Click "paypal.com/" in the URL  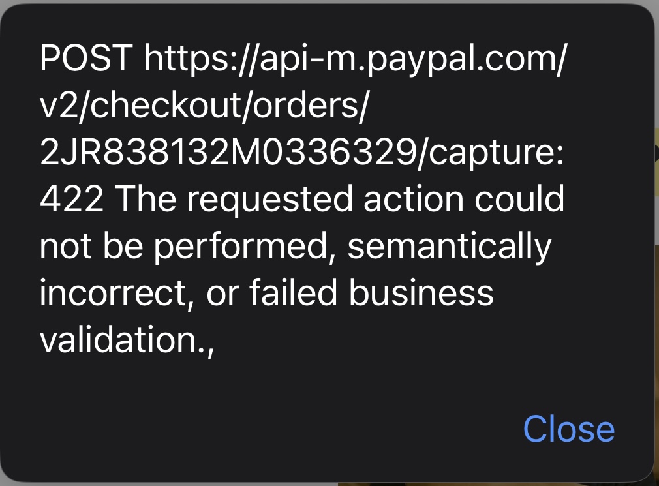[x=467, y=59]
